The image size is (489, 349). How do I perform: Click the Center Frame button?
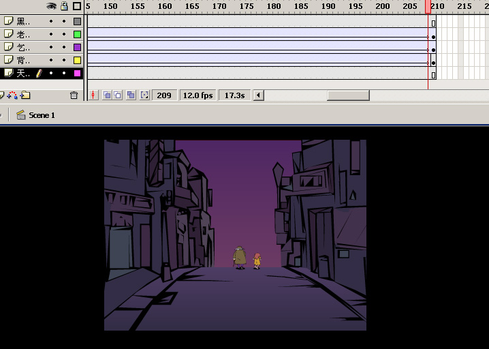pos(93,95)
